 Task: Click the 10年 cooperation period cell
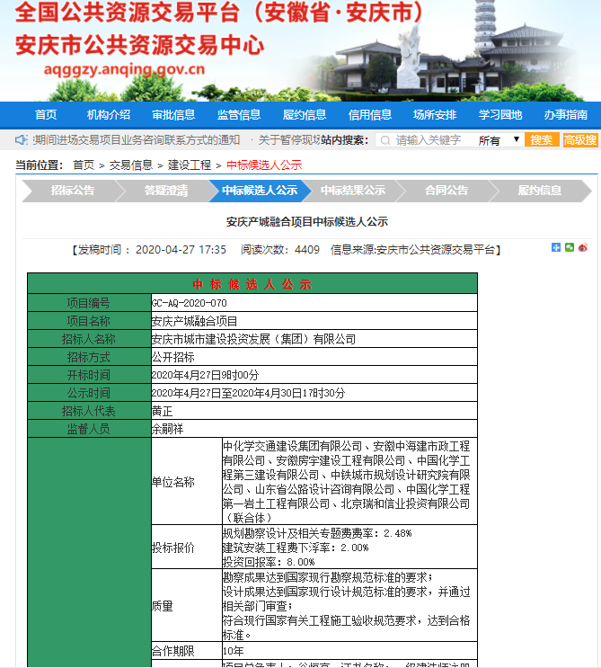349,651
